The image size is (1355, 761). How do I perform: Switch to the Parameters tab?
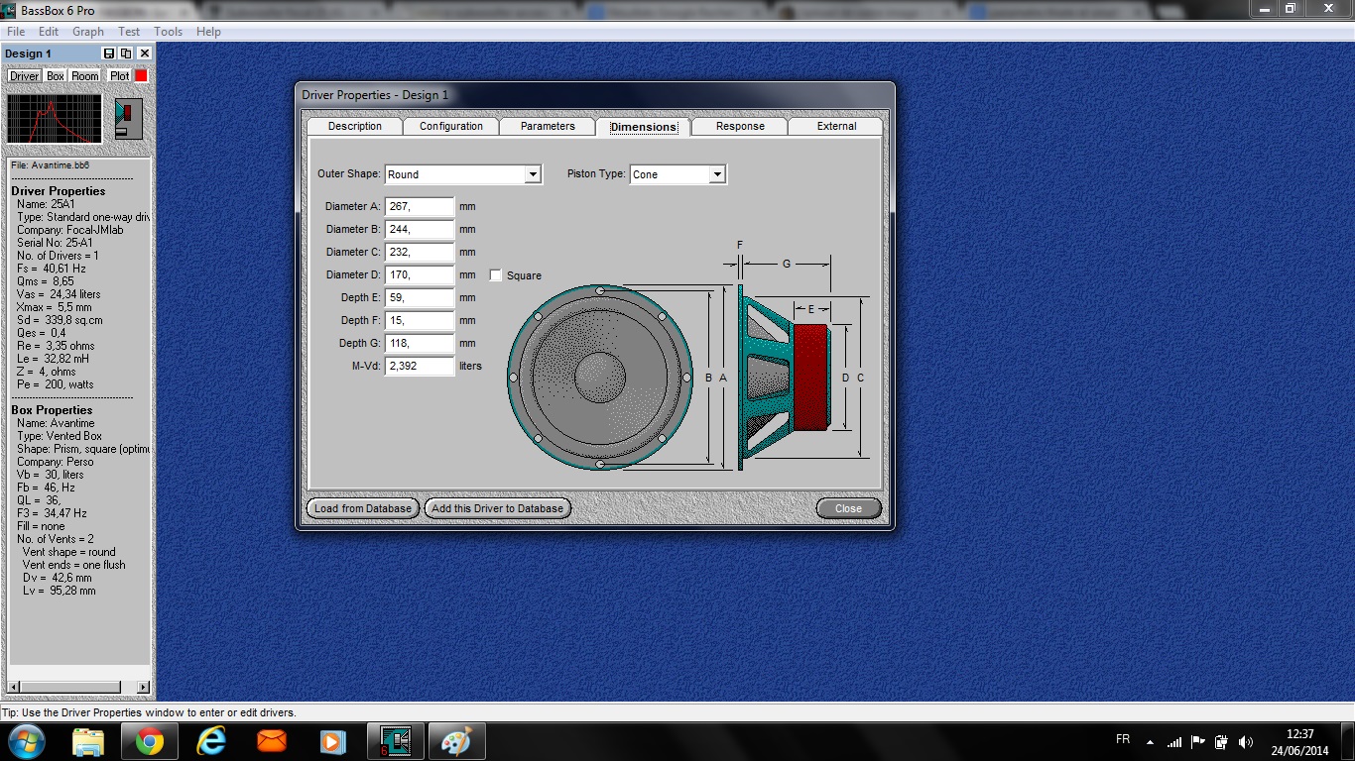click(x=548, y=127)
